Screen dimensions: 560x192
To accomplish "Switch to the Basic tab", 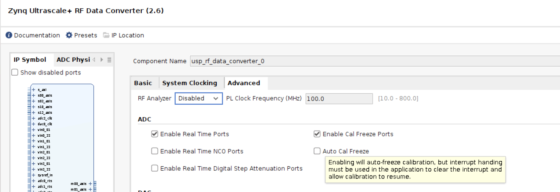I will 143,83.
